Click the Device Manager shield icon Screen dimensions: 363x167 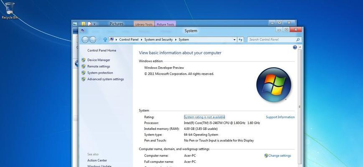84,60
